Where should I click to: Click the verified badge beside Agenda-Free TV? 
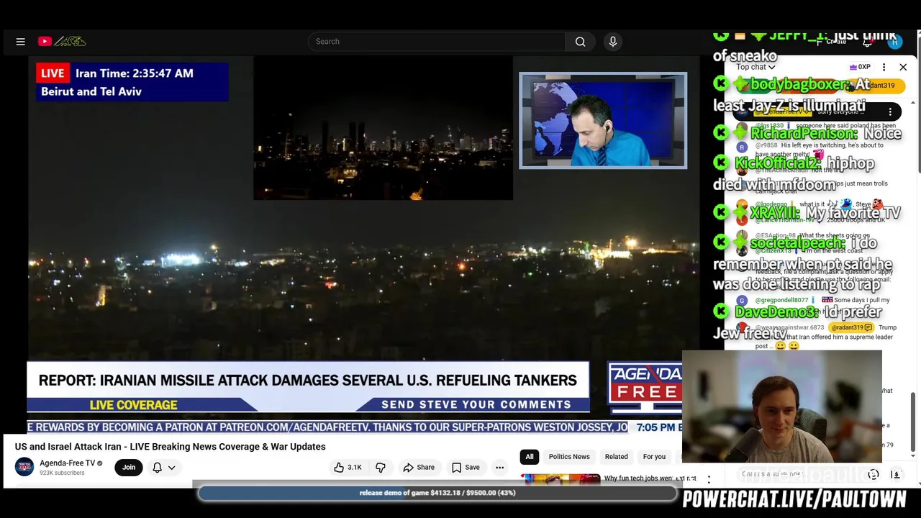[100, 463]
